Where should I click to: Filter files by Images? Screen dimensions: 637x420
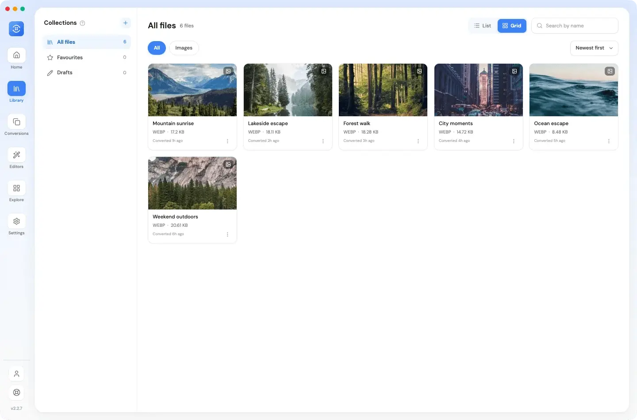[x=184, y=48]
